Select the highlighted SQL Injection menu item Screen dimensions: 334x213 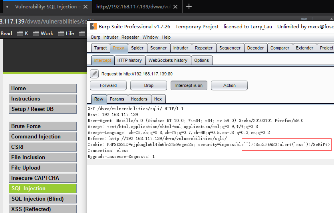[x=43, y=189]
